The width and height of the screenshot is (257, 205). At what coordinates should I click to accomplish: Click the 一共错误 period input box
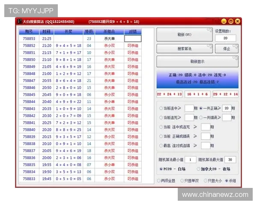coord(227,117)
